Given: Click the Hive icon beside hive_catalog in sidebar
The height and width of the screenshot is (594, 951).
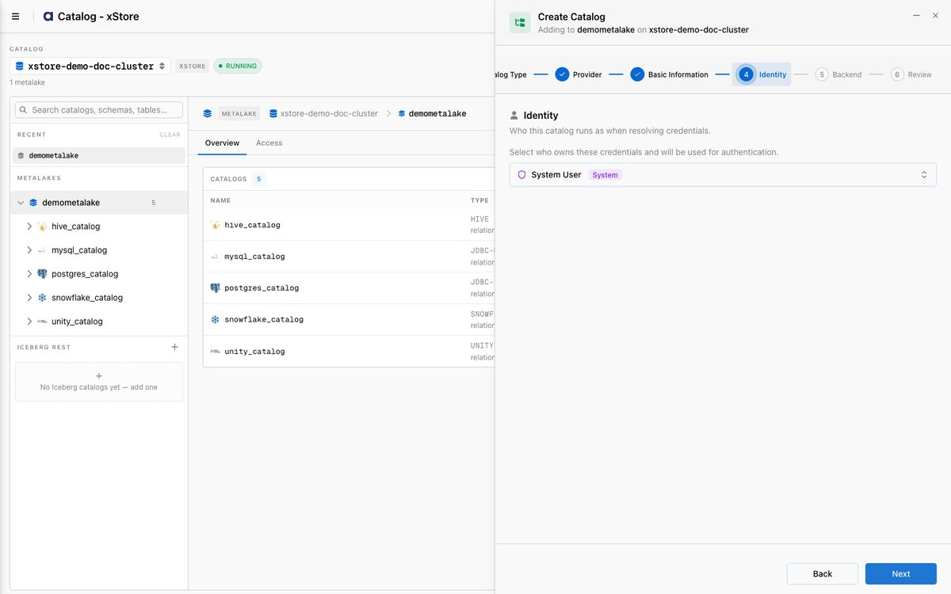Looking at the screenshot, I should [42, 227].
